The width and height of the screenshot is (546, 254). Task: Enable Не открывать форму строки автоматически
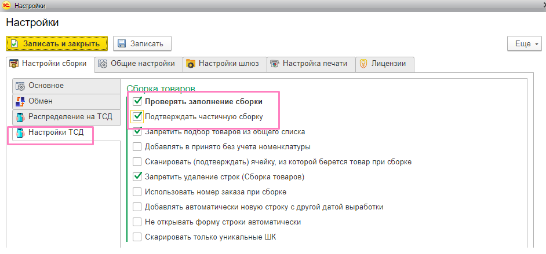(137, 222)
